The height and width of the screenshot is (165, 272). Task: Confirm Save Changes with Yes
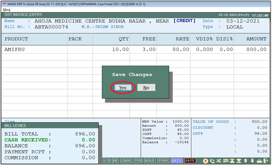(123, 88)
